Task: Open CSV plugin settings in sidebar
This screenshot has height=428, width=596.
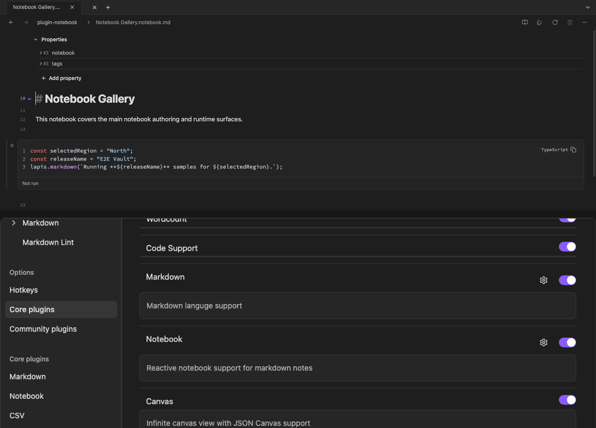Action: click(17, 415)
